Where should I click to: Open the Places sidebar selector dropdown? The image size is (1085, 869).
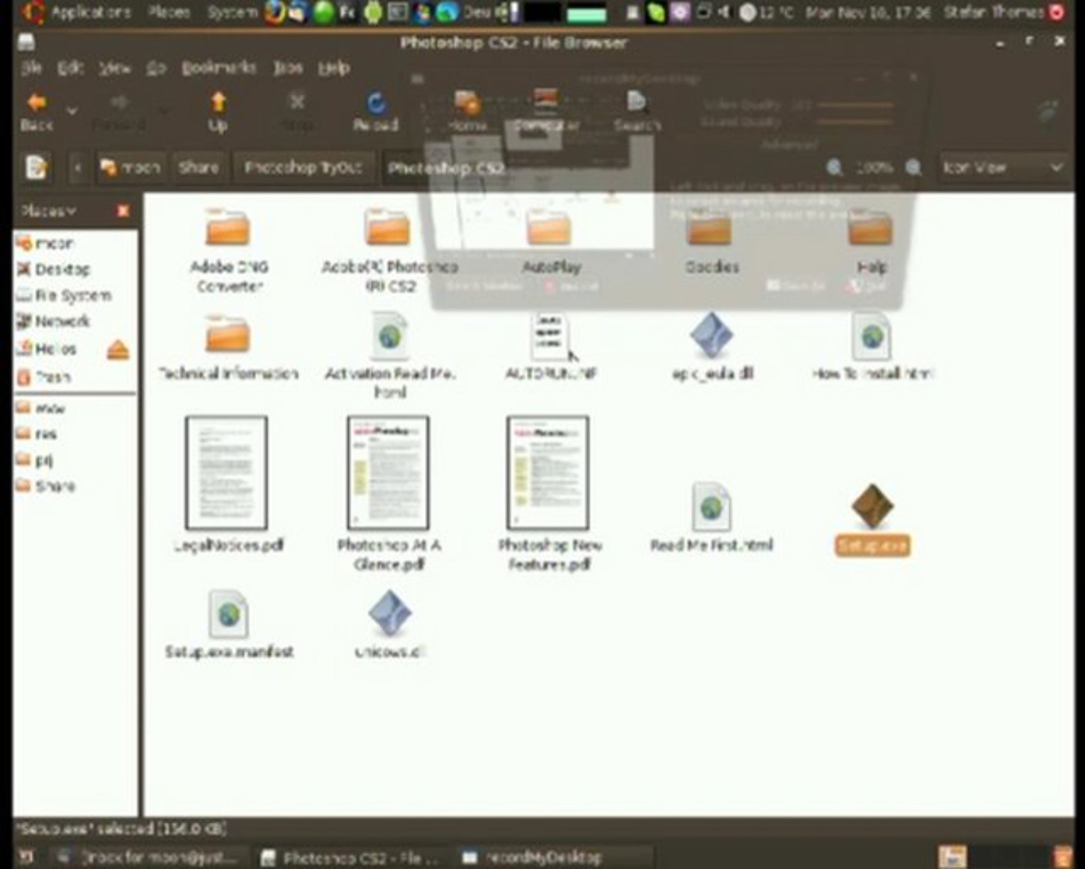coord(48,211)
